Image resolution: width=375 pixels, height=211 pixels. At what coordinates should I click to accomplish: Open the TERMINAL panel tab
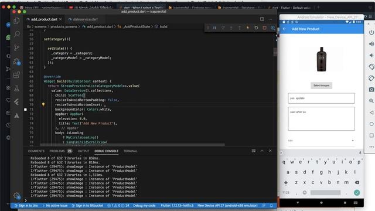click(x=131, y=151)
